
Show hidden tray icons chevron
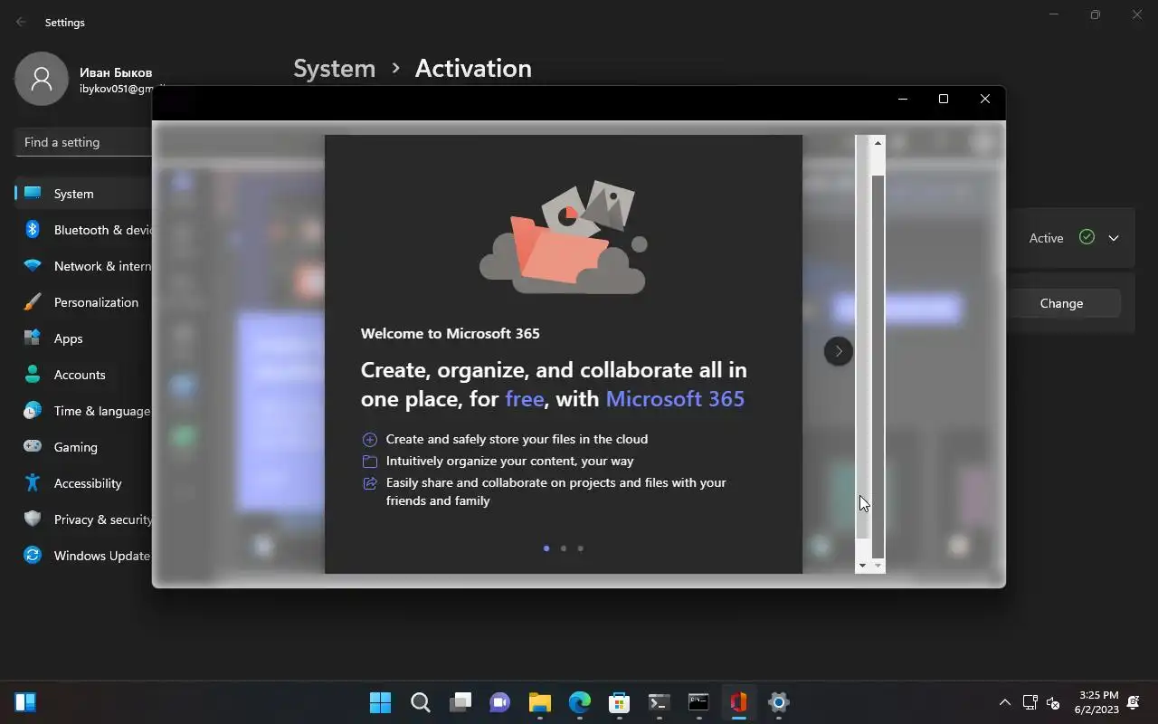[1004, 702]
